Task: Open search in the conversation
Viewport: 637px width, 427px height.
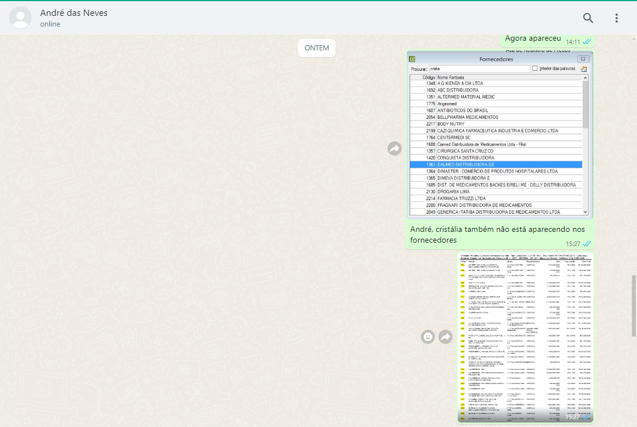Action: pyautogui.click(x=588, y=18)
